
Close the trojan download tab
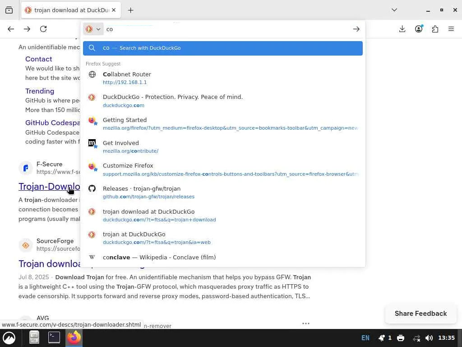114,10
